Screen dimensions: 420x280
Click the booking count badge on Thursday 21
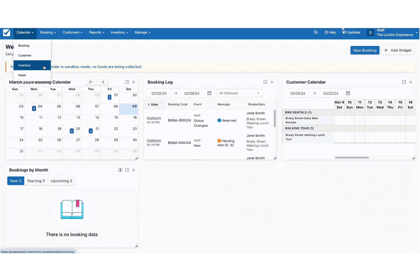91,131
